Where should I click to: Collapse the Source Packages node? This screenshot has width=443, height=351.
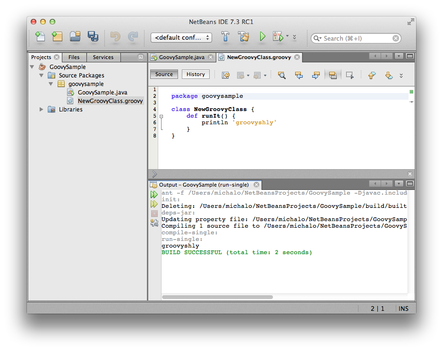pos(42,76)
